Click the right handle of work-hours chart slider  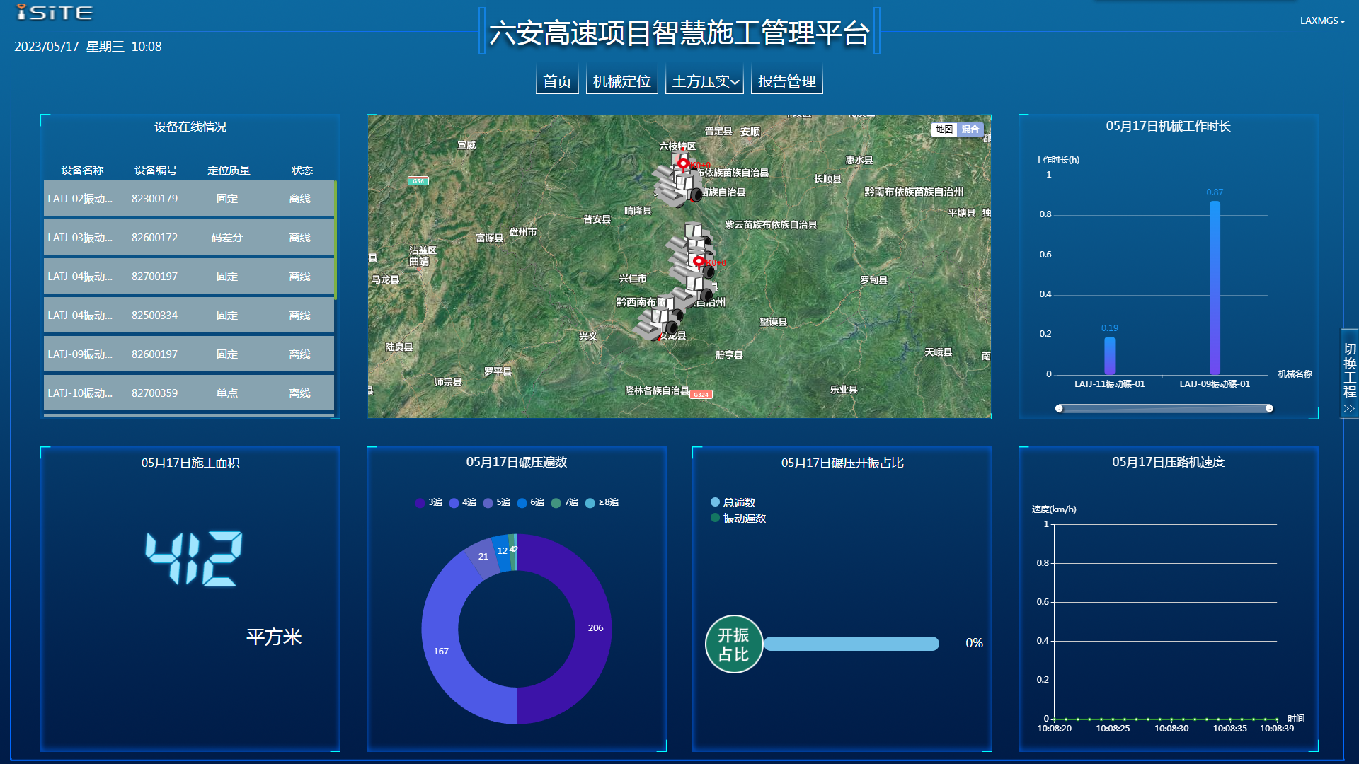pyautogui.click(x=1269, y=408)
